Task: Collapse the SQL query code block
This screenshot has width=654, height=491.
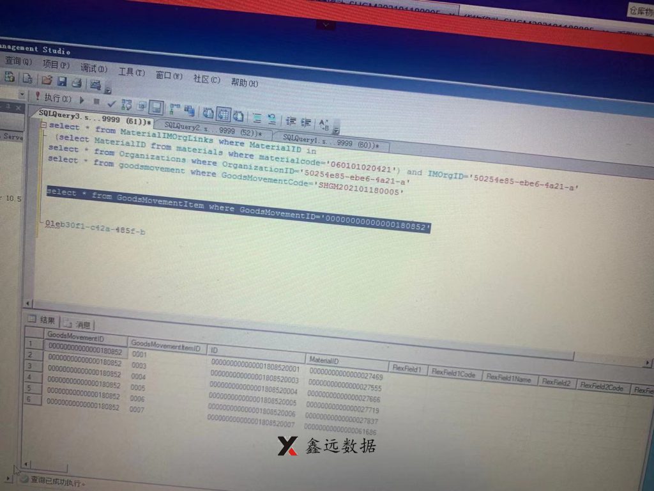Action: pyautogui.click(x=43, y=125)
